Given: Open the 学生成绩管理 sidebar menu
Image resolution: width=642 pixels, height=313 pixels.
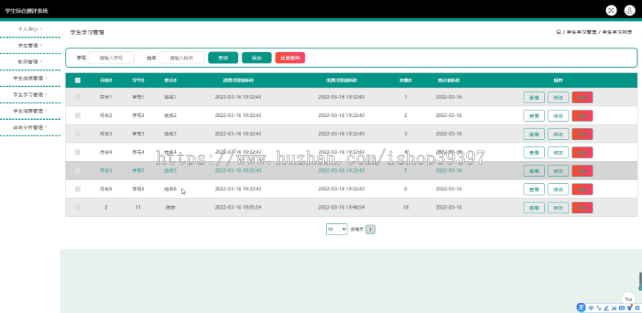Looking at the screenshot, I should [x=30, y=78].
